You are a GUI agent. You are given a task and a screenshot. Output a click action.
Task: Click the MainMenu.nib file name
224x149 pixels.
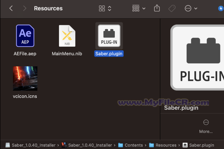[x=67, y=54]
